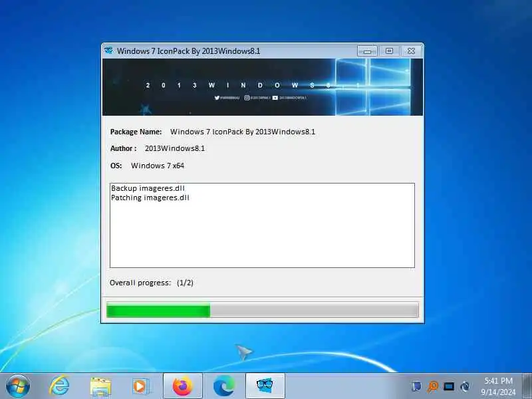
Task: Click the 'Overall progress: (1/2)' label
Action: 152,283
